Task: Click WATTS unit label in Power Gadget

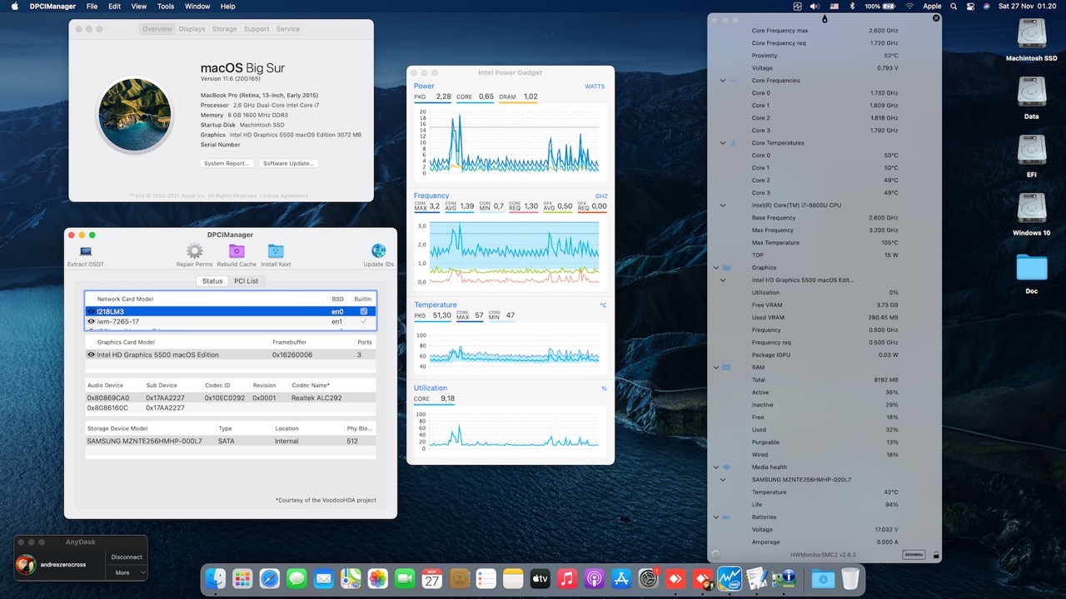Action: point(595,87)
